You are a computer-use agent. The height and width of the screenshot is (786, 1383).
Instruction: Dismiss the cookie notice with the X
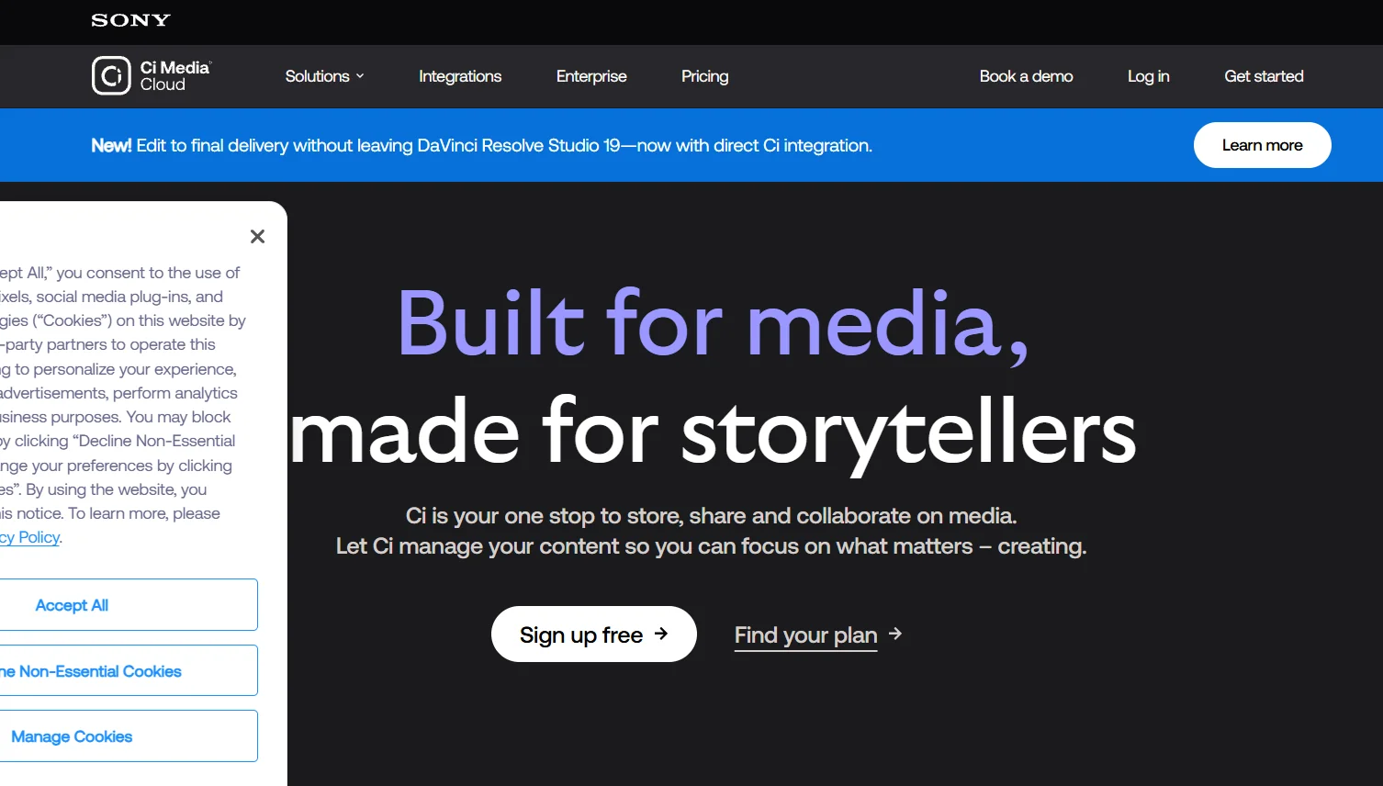(257, 236)
